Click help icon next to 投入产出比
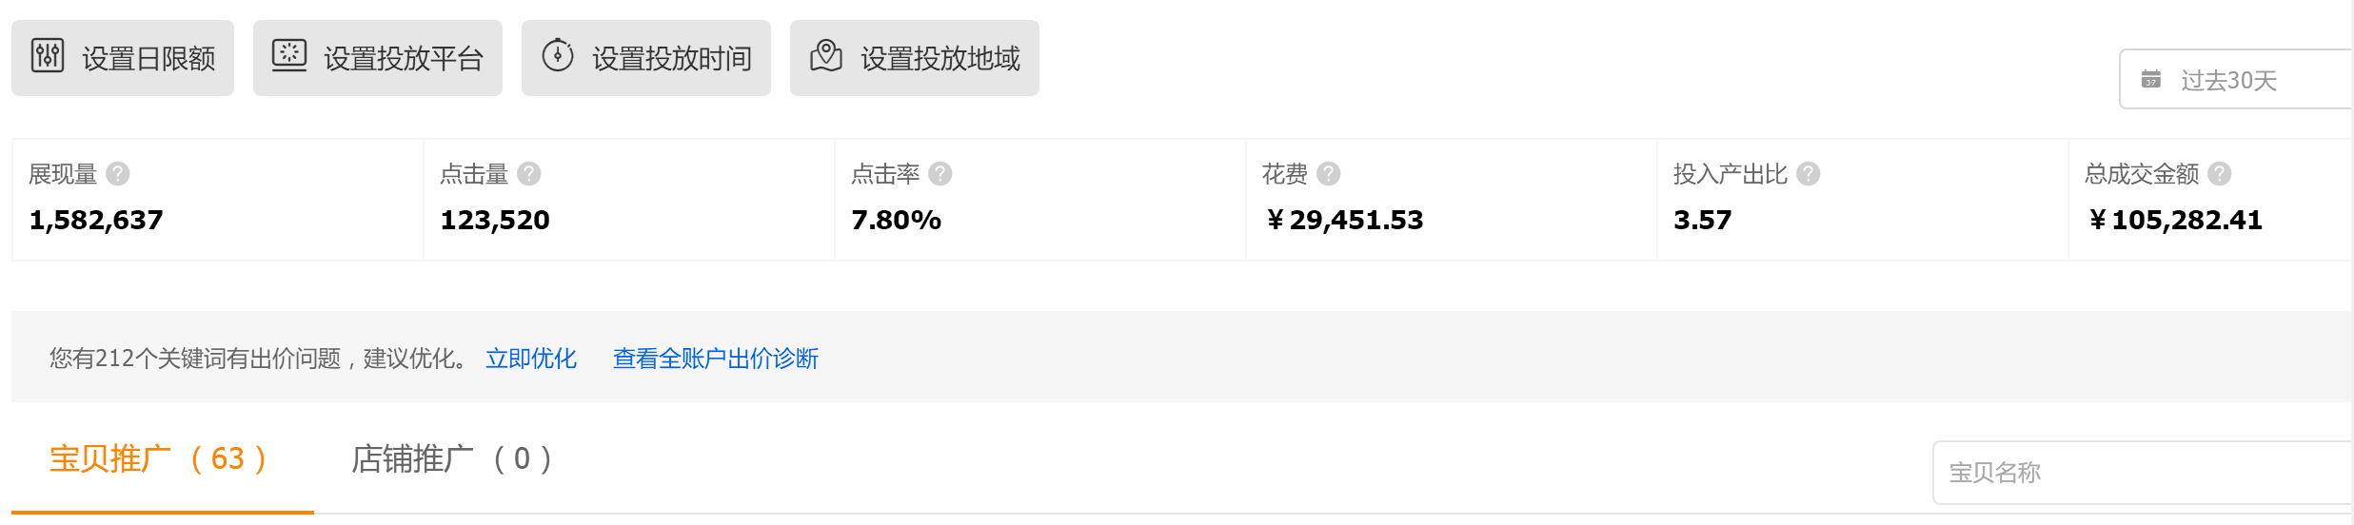This screenshot has height=525, width=2354. 1809,173
